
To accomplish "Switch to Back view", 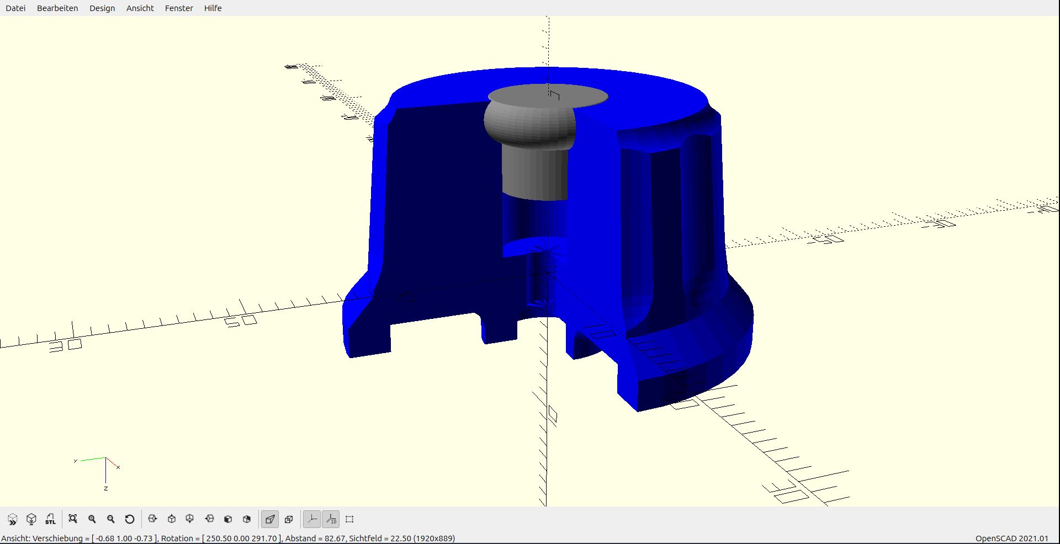I will (x=247, y=519).
